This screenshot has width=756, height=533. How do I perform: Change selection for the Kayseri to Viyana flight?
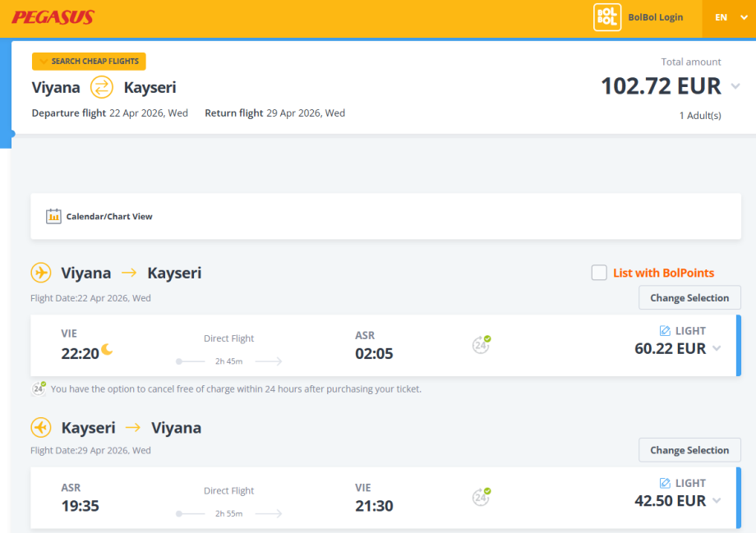[689, 450]
